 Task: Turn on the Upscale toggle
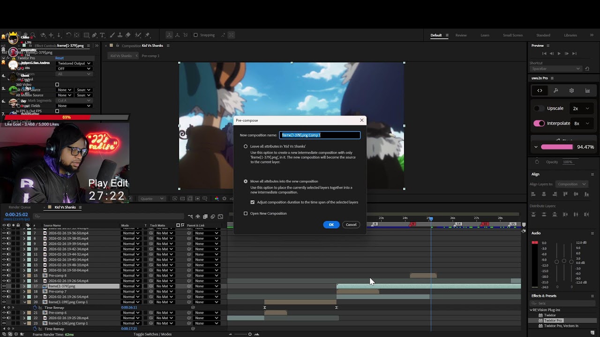539,108
